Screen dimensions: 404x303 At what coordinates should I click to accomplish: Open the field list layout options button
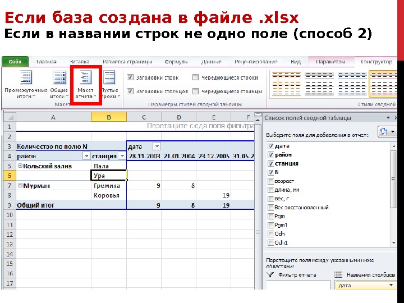click(387, 132)
